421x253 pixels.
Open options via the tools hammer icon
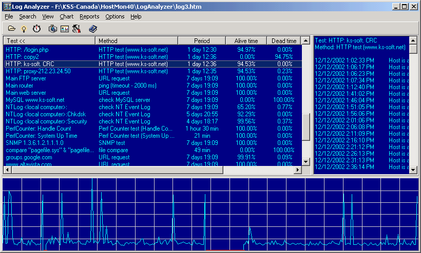76,29
